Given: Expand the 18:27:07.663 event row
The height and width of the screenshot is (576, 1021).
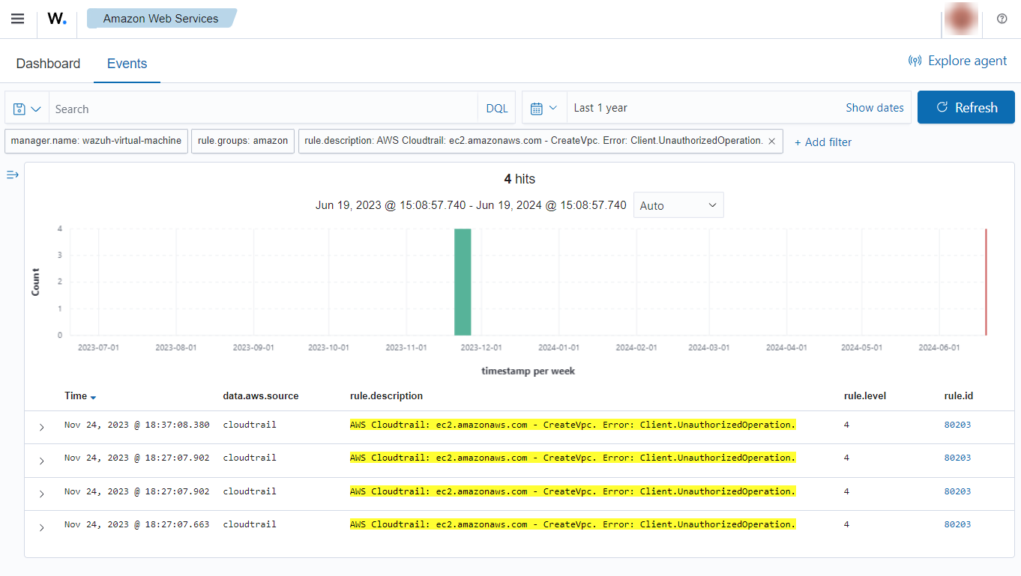Looking at the screenshot, I should (x=41, y=527).
